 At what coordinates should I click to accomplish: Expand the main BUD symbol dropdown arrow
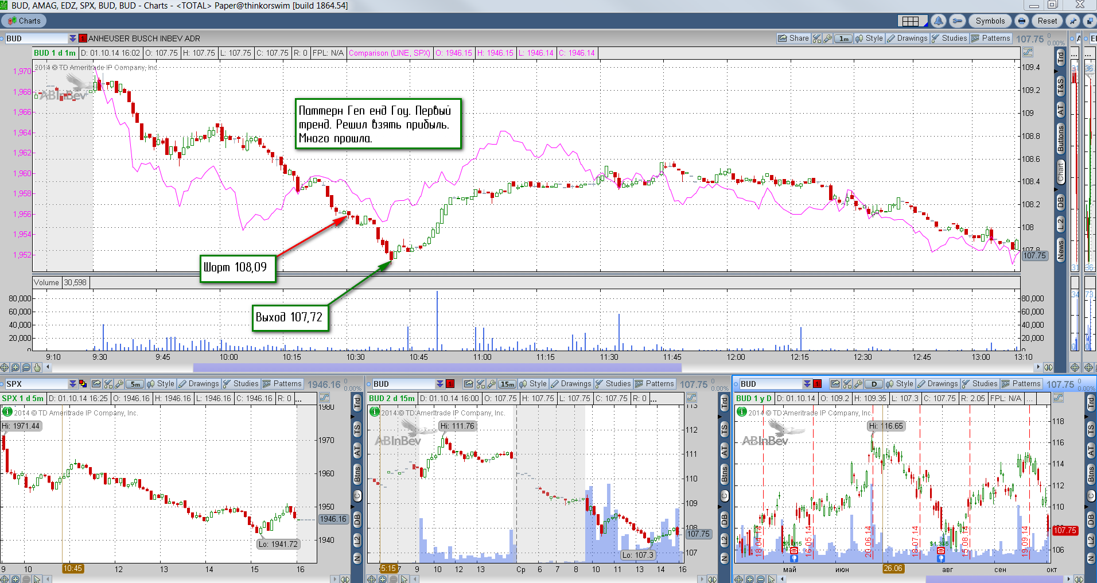pyautogui.click(x=72, y=38)
